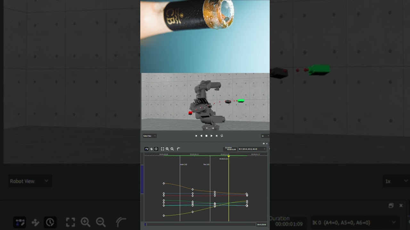Zoom out of the timeline
The width and height of the screenshot is (410, 230).
tap(172, 149)
